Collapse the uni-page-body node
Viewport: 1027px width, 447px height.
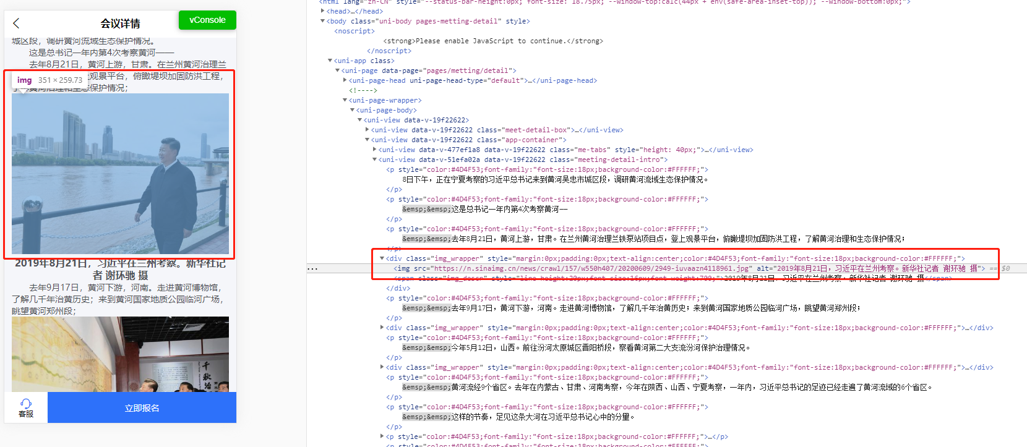[352, 110]
